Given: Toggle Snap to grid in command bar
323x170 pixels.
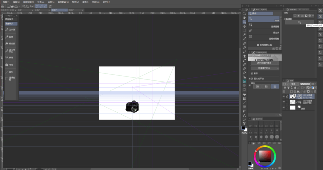Looking at the screenshot, I should pos(45,6).
